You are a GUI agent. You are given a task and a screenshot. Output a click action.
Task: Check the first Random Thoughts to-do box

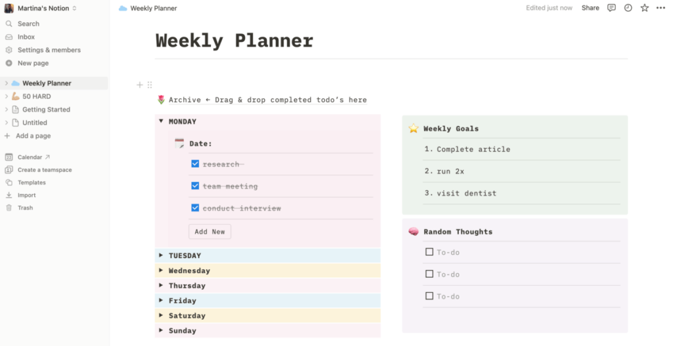pyautogui.click(x=429, y=251)
